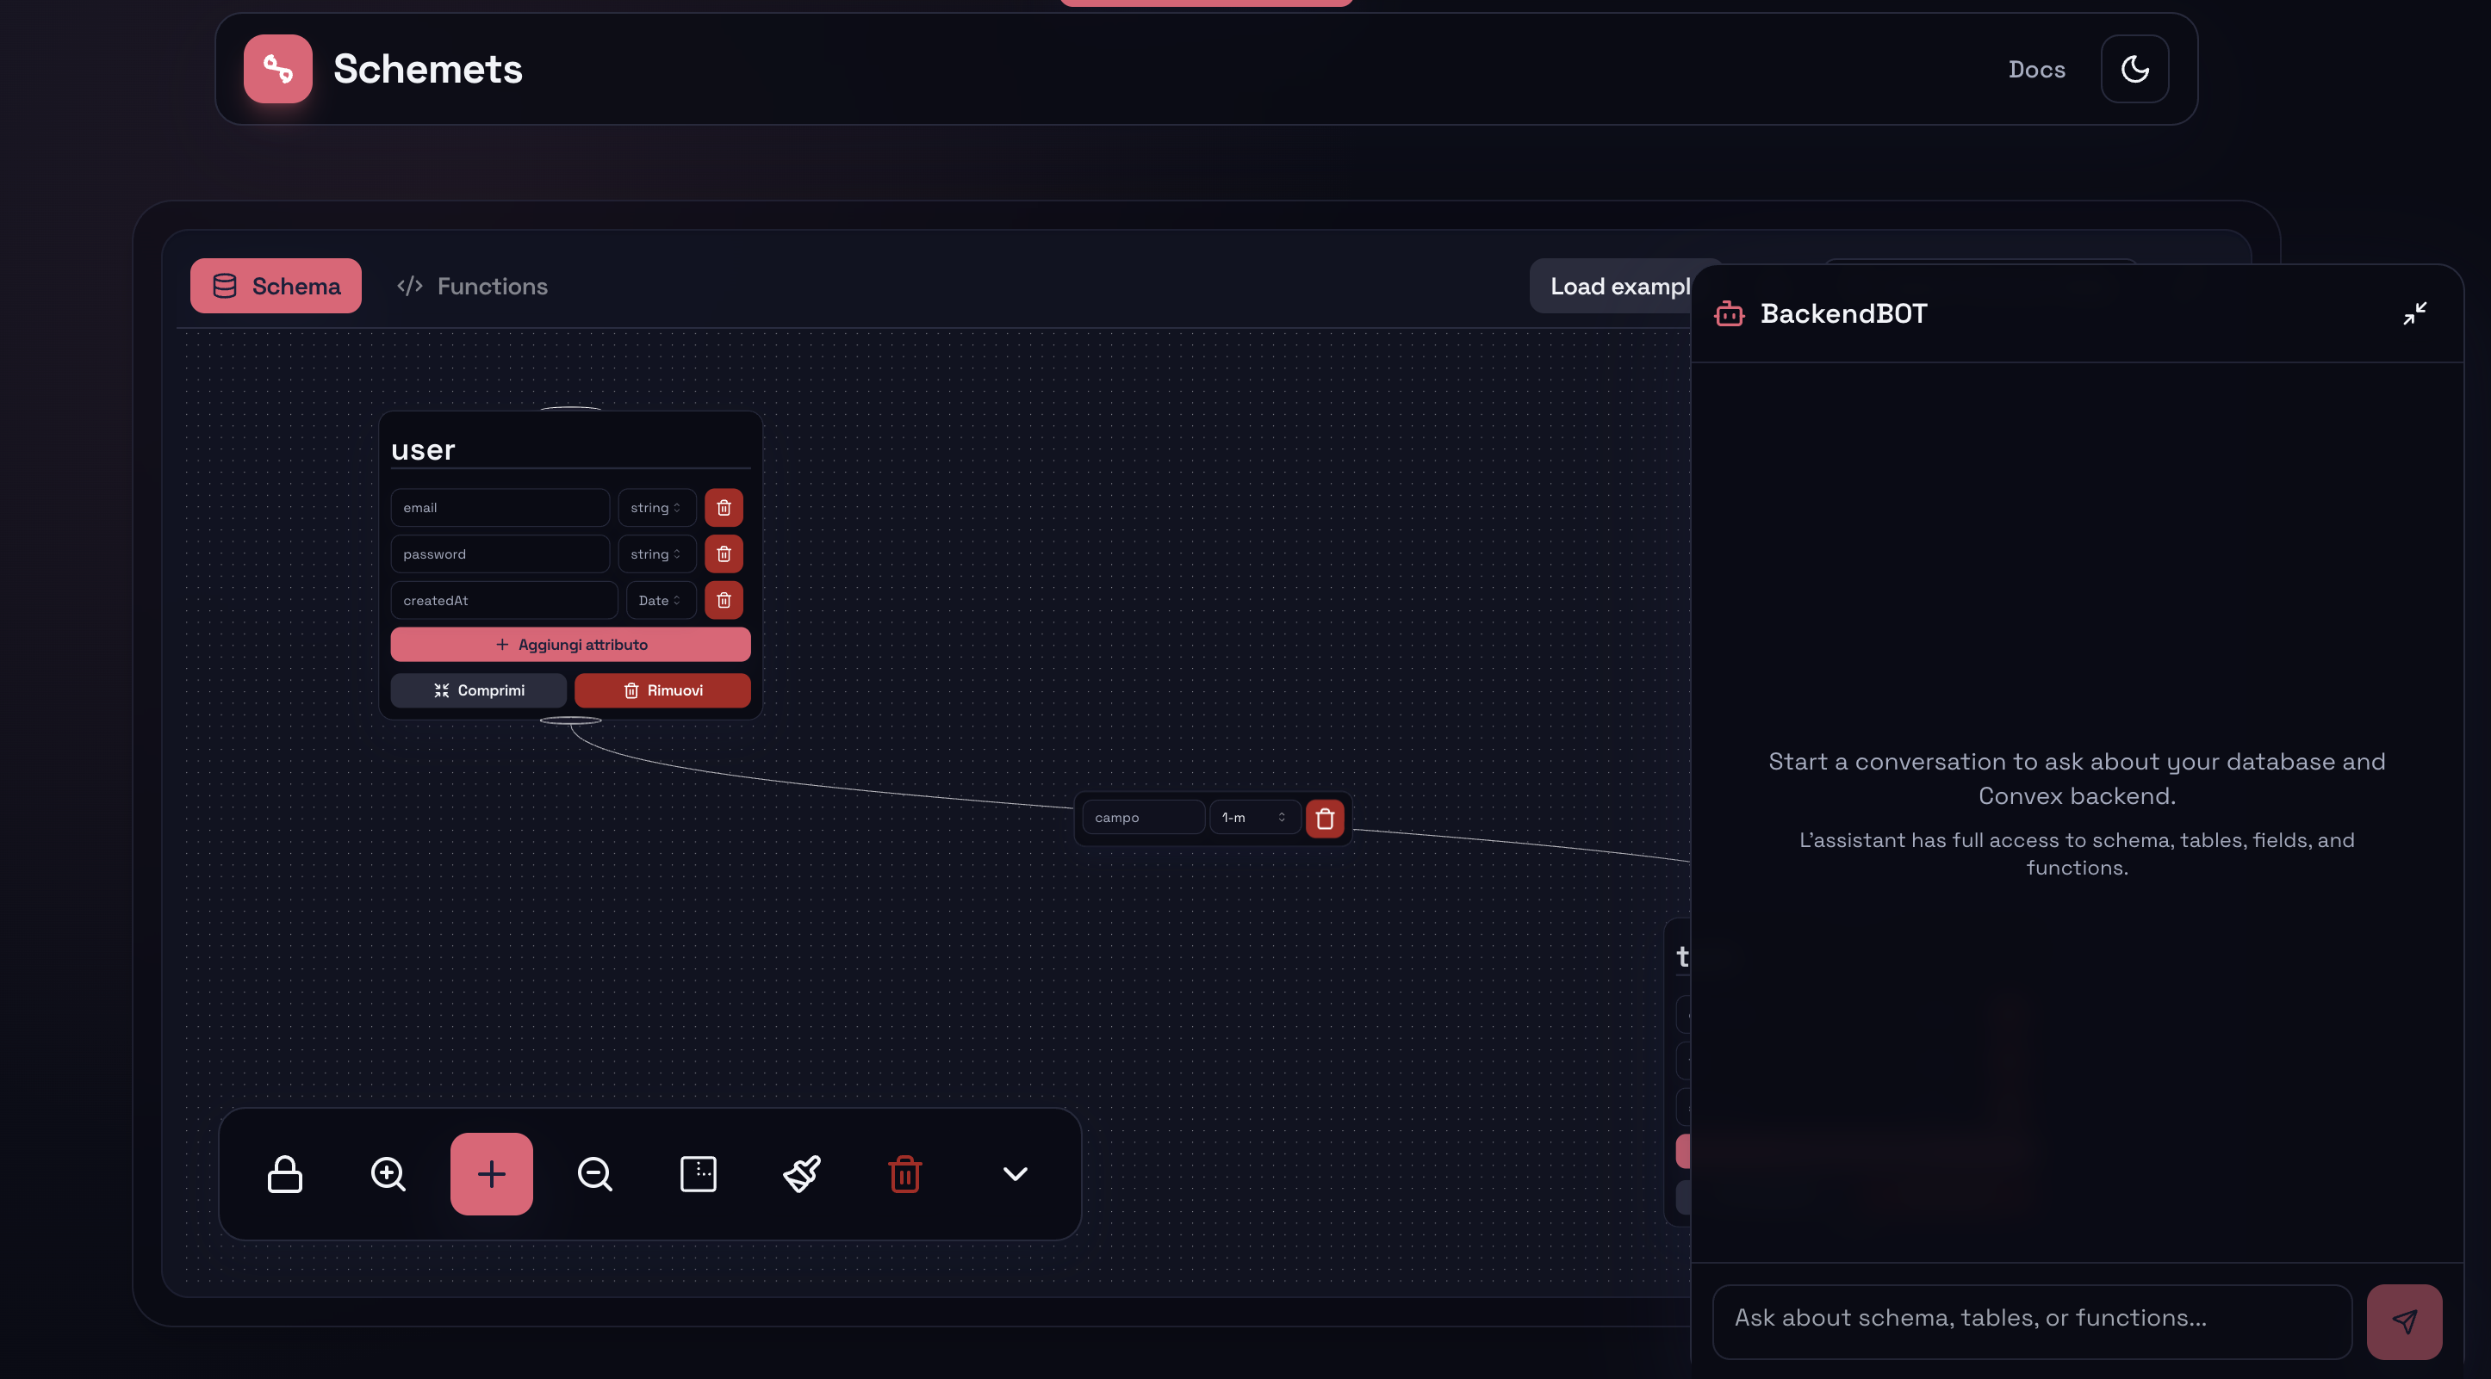Open the createdAt Date type dropdown
The image size is (2491, 1379).
click(x=660, y=600)
